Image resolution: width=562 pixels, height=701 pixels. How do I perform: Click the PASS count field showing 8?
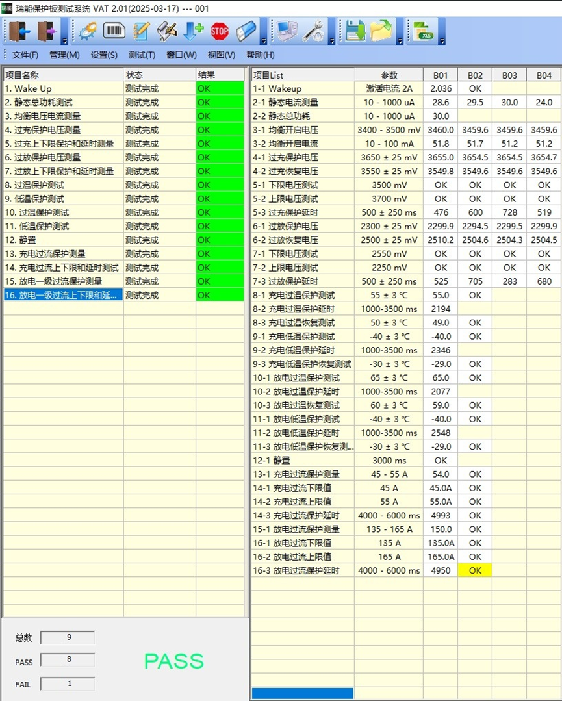[68, 660]
